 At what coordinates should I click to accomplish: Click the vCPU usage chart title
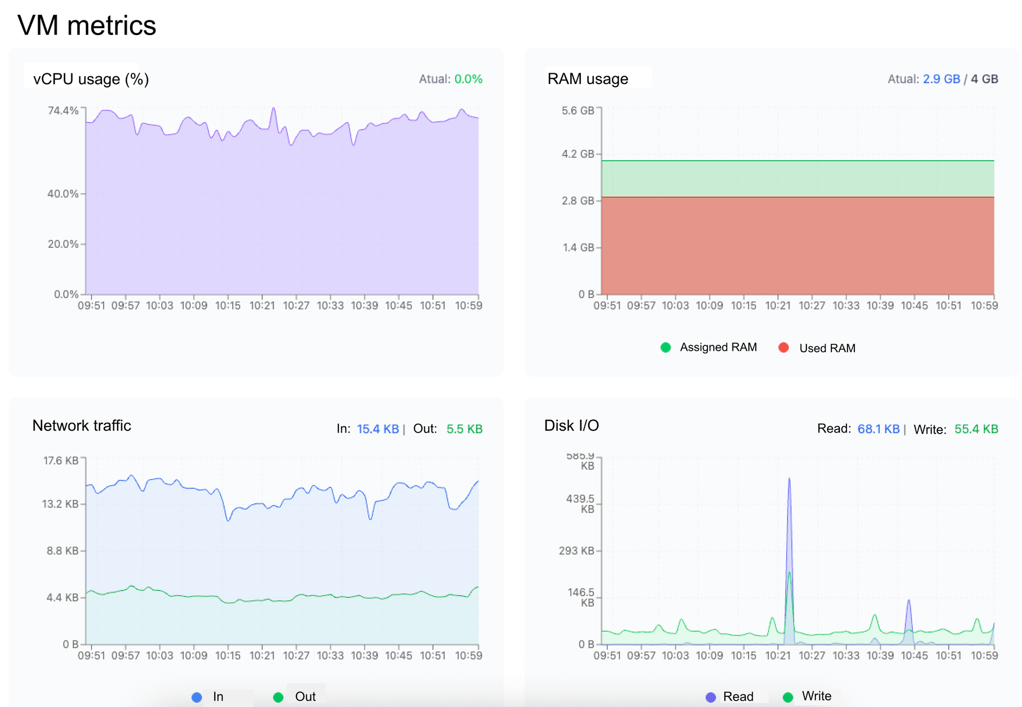coord(91,79)
